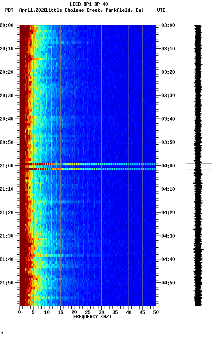
Task: Click the 'FREQUENCY (HZ)' axis title
Action: (92, 317)
